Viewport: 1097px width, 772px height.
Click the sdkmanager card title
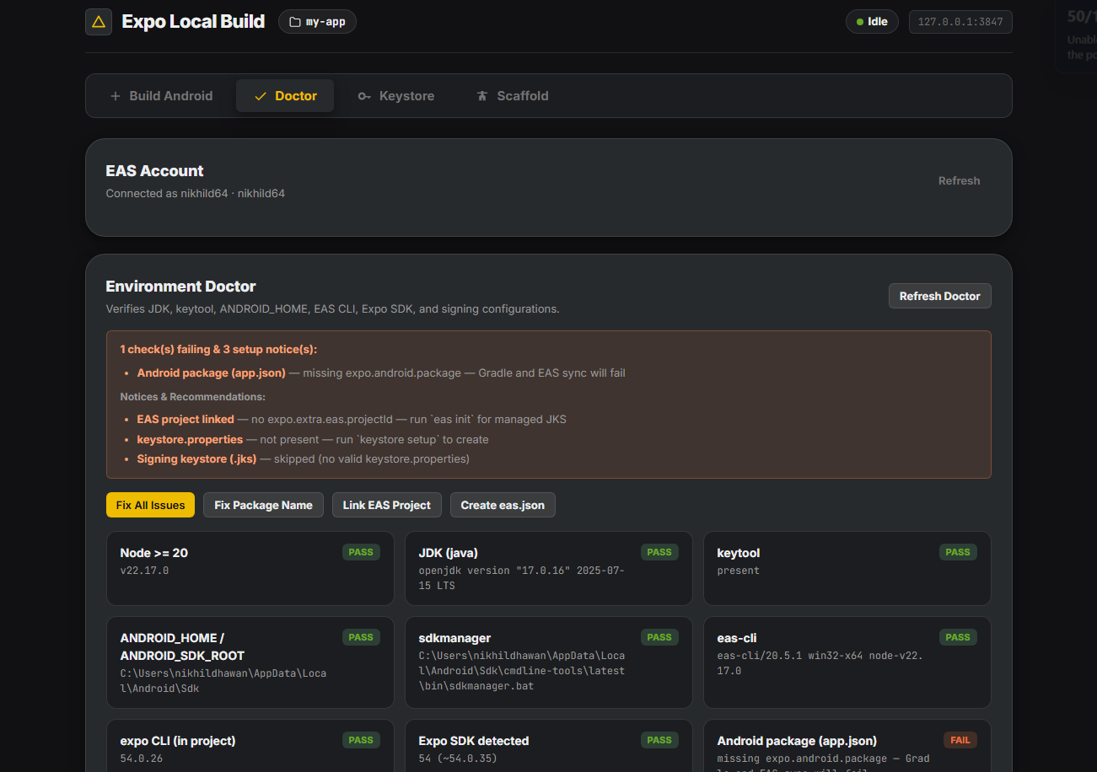click(454, 639)
